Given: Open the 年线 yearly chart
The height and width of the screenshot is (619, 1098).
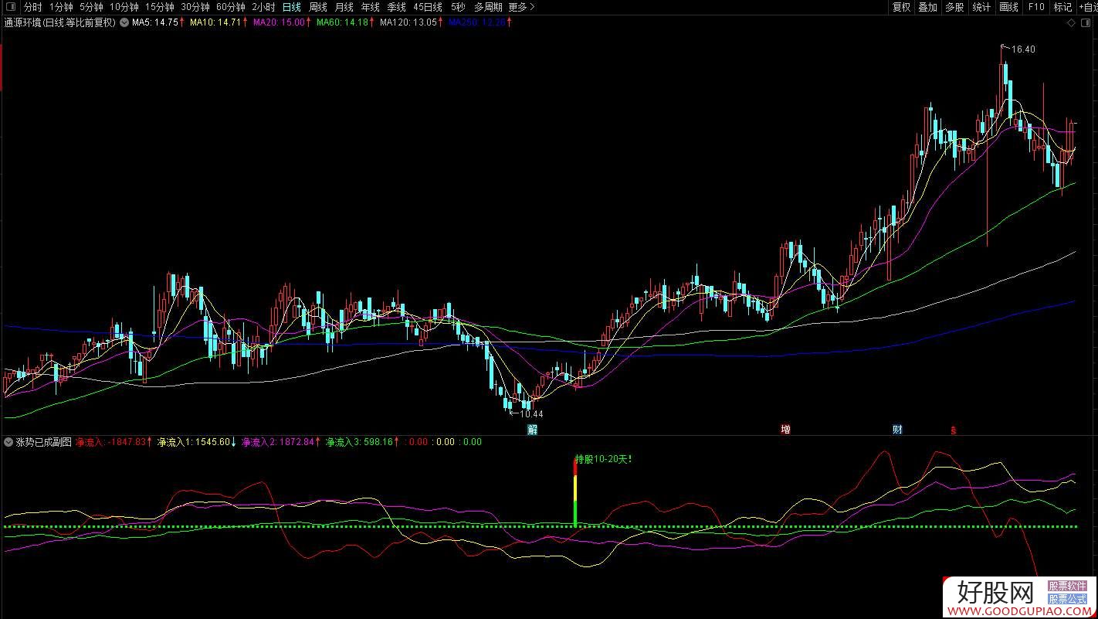Looking at the screenshot, I should 370,7.
